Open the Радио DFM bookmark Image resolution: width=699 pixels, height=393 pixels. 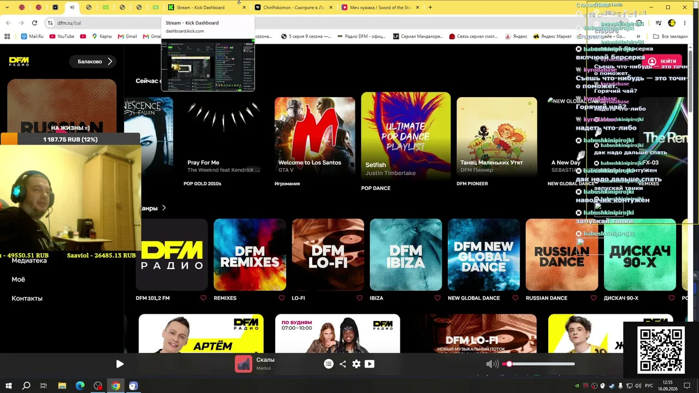(360, 37)
